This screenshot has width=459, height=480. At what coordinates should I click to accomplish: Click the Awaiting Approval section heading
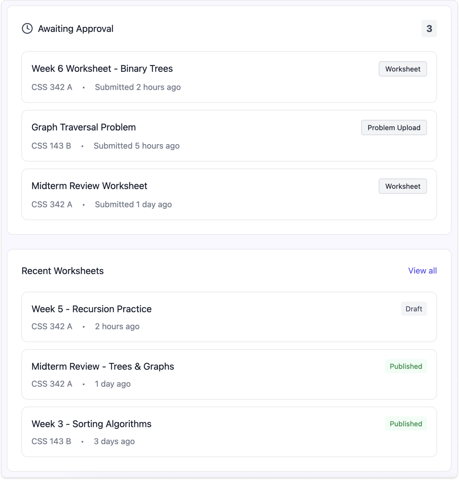coord(76,29)
